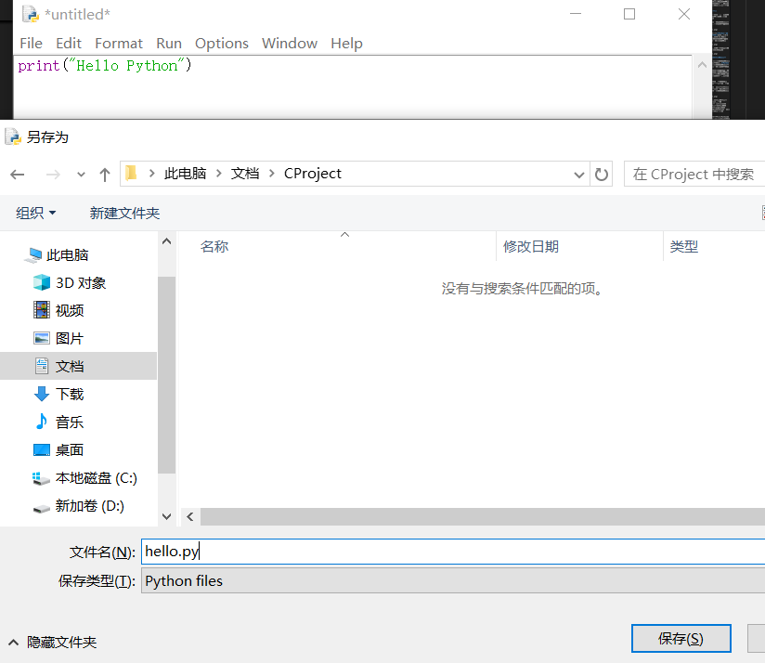The width and height of the screenshot is (765, 663).
Task: Navigate up one folder level
Action: click(x=105, y=174)
